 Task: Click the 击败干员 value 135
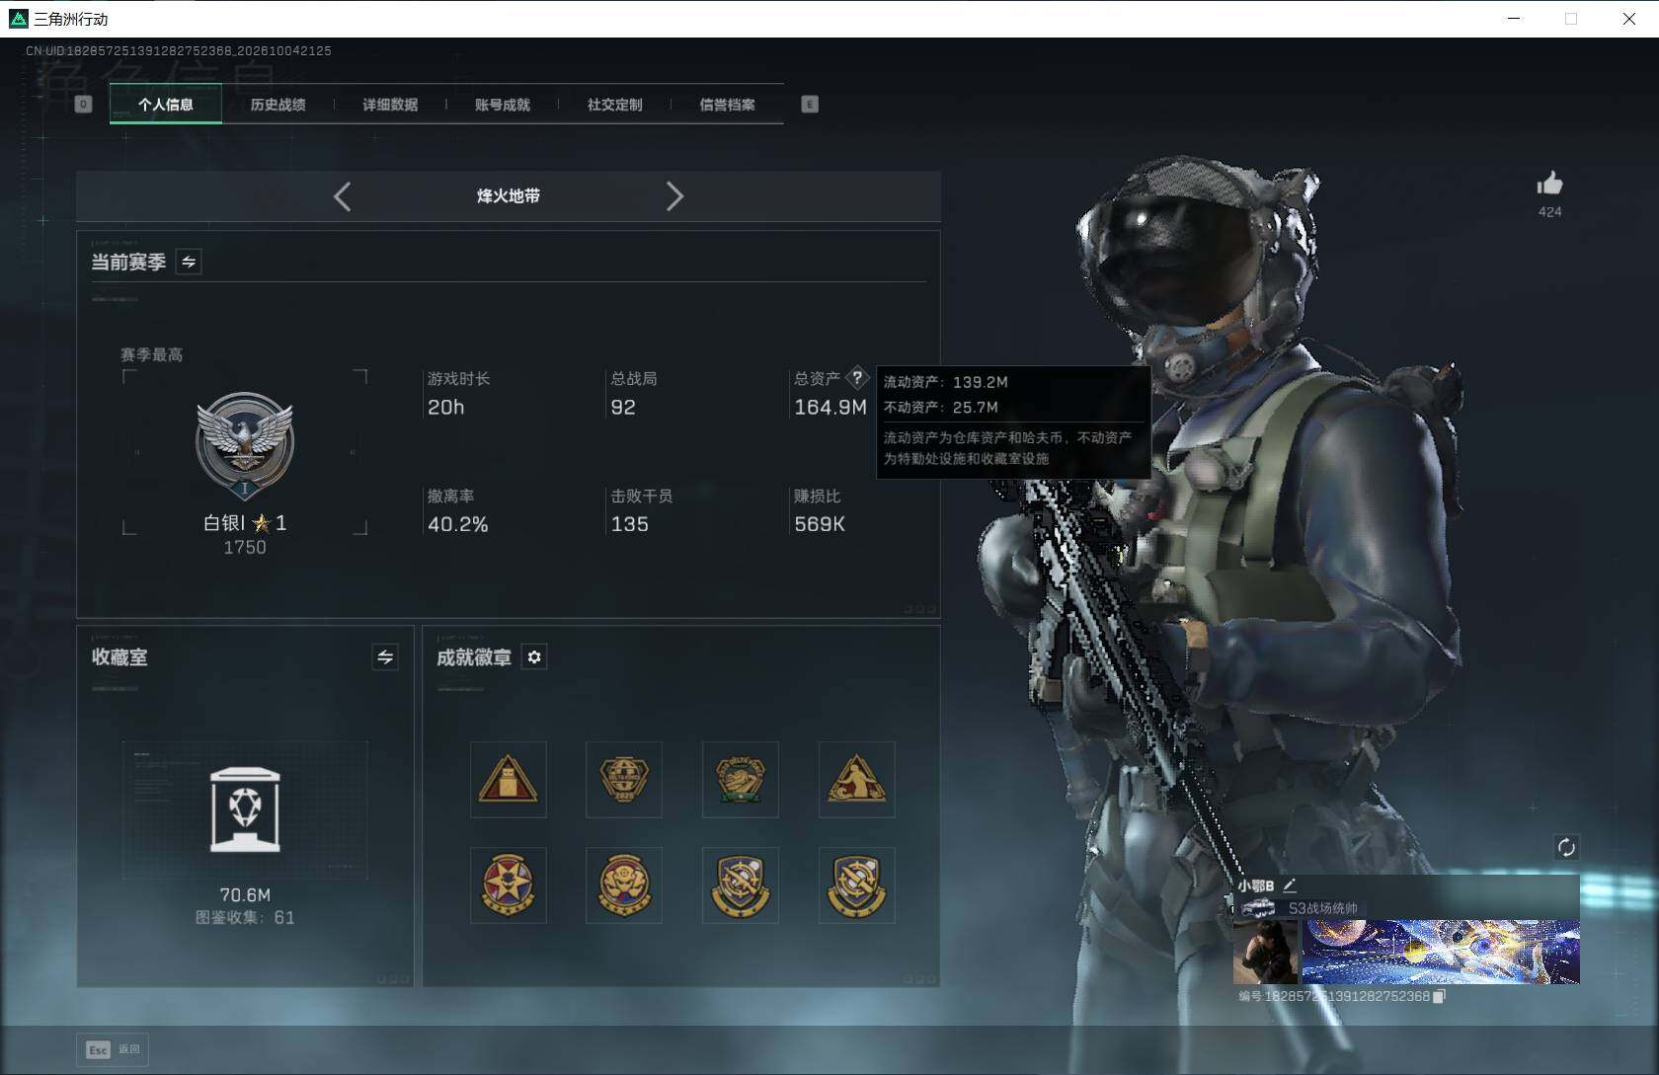pyautogui.click(x=630, y=524)
